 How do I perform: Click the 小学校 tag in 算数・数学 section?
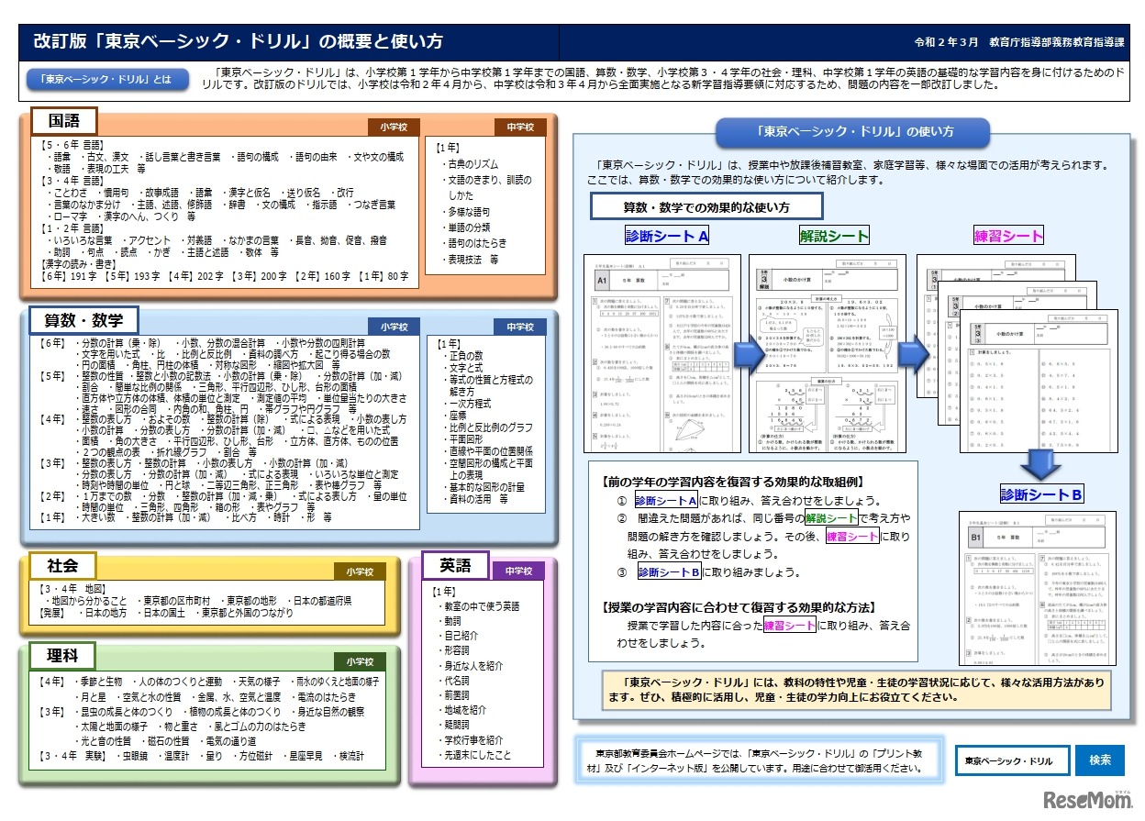tap(394, 326)
